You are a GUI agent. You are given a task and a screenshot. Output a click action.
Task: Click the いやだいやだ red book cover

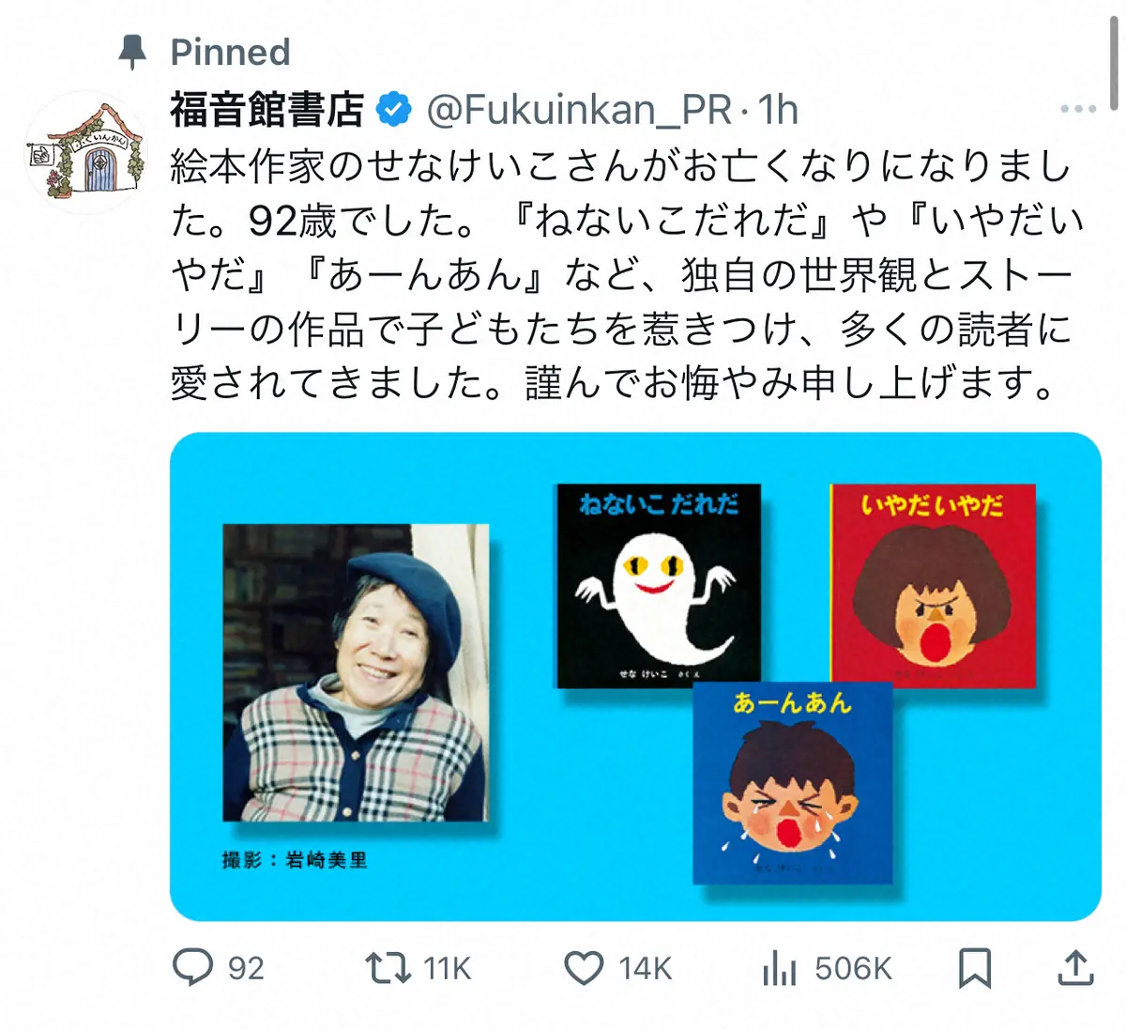pyautogui.click(x=933, y=585)
